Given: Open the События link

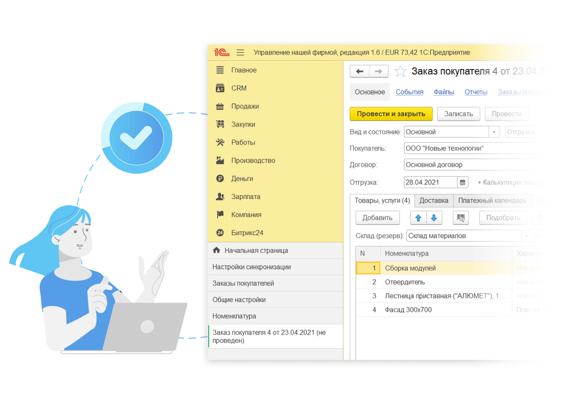Looking at the screenshot, I should [x=409, y=92].
